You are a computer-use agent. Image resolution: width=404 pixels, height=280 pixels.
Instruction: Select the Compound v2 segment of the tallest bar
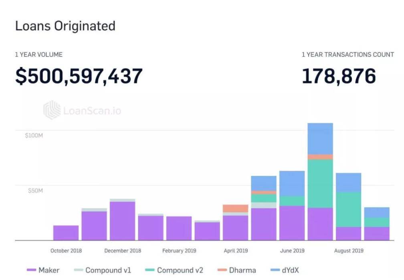pos(320,184)
